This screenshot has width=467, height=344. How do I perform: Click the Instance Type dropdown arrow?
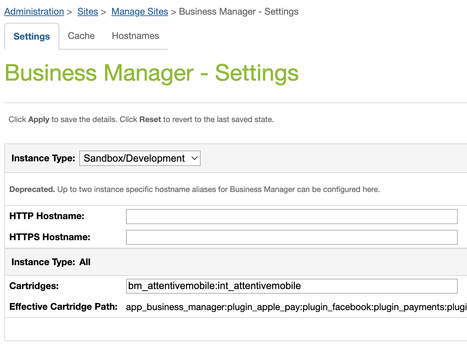click(194, 158)
